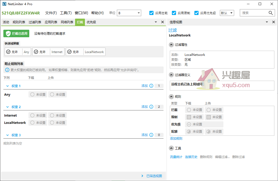Click the 521Q8J8FZ2FXW4R machine name
Image resolution: width=278 pixels, height=181 pixels.
click(x=21, y=13)
